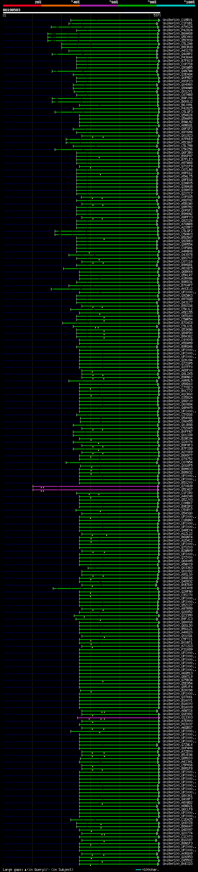
Task: Open hit UniRef100_C6THB9
Action: [x=177, y=95]
